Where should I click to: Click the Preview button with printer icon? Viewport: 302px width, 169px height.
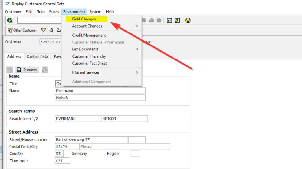27,70
